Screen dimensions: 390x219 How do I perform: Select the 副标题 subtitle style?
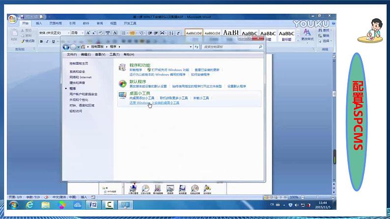[x=286, y=35]
